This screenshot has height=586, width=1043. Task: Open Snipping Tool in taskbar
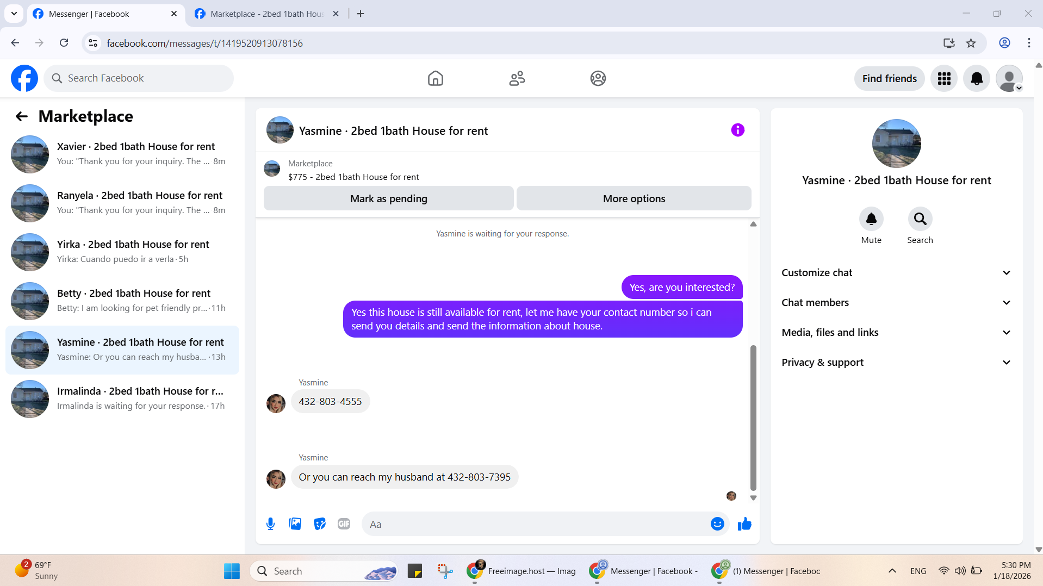click(x=445, y=571)
